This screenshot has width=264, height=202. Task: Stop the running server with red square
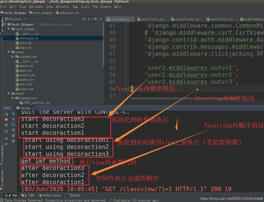(6, 119)
